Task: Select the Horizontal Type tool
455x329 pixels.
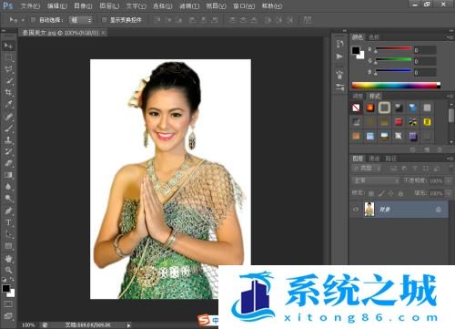Action: 8,222
